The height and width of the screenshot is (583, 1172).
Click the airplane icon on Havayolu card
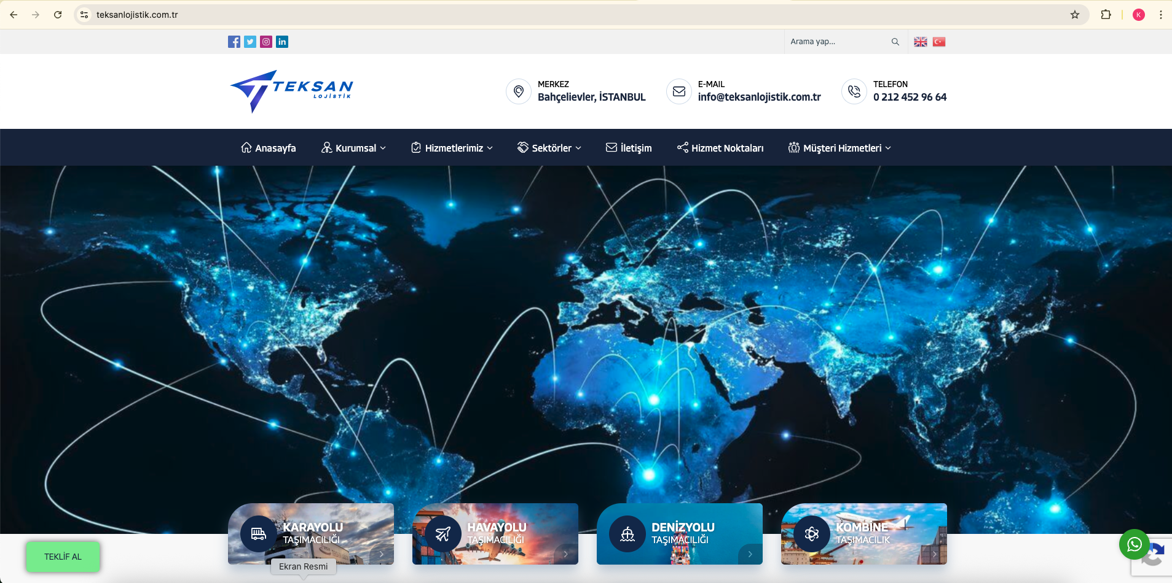click(443, 534)
